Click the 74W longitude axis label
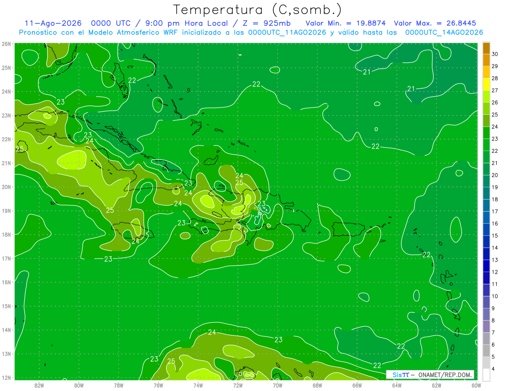Image resolution: width=506 pixels, height=391 pixels. pyautogui.click(x=198, y=385)
